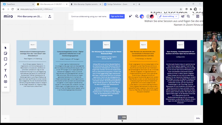Go to miro logo home link
The height and width of the screenshot is (125, 222).
tap(8, 16)
